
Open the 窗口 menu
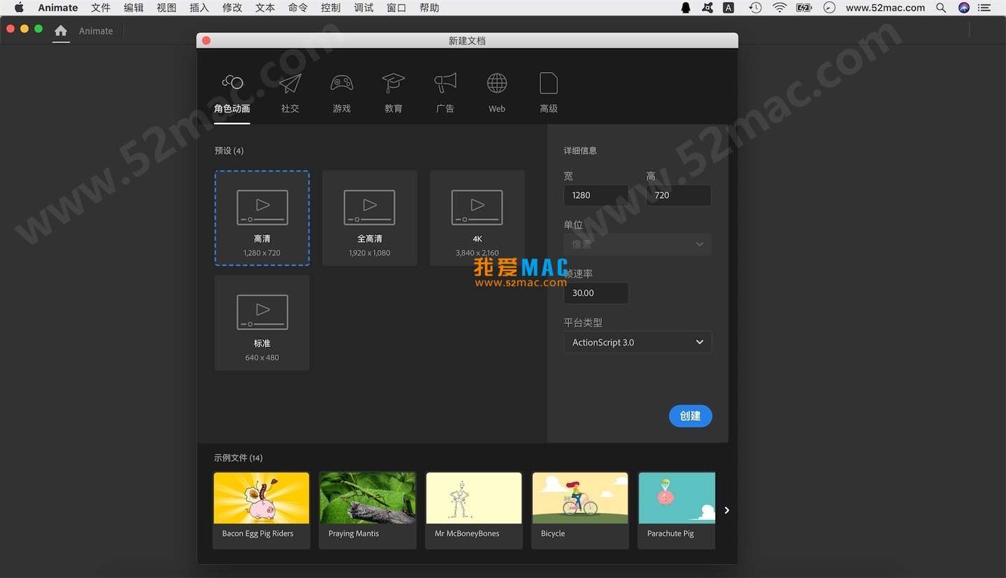[396, 8]
